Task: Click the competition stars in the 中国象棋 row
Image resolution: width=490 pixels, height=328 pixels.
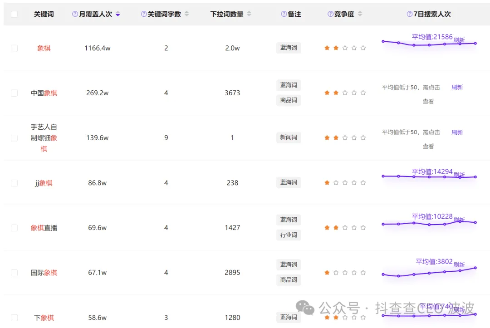Action: click(x=345, y=93)
